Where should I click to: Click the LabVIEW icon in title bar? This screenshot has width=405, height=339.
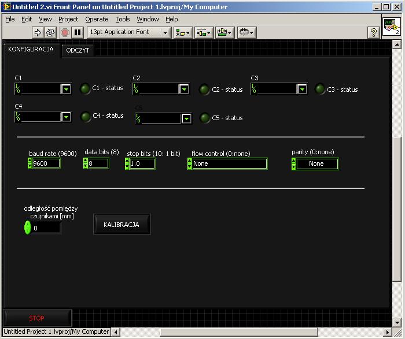(x=7, y=6)
